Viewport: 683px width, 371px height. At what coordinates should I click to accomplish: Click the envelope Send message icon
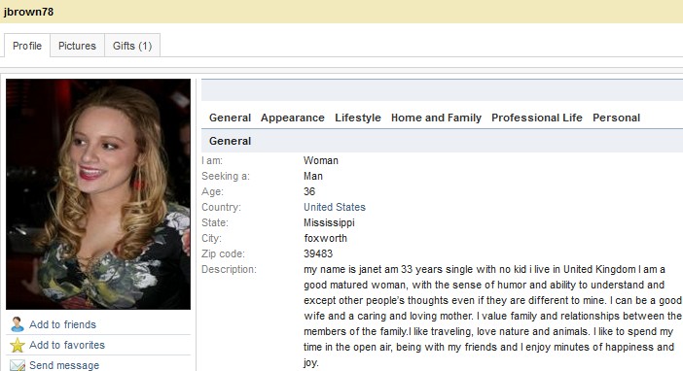[x=18, y=365]
